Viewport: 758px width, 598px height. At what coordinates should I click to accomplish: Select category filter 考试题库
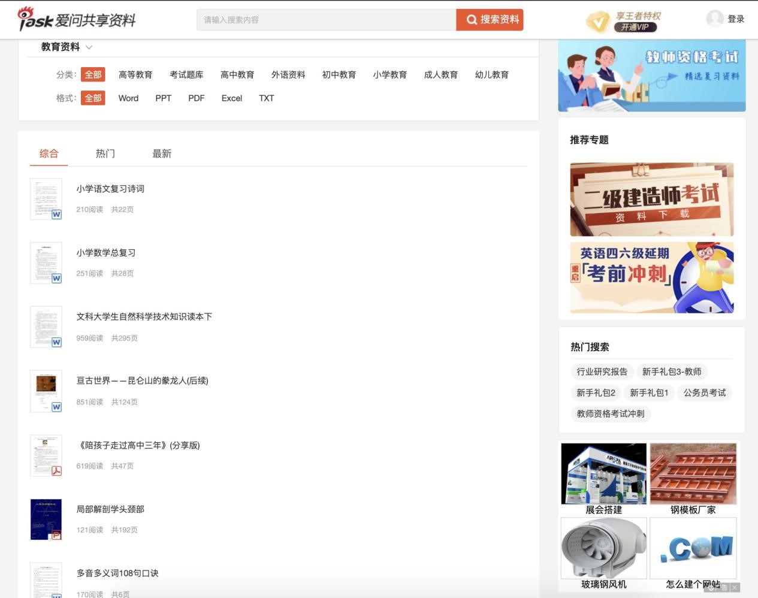(x=186, y=75)
